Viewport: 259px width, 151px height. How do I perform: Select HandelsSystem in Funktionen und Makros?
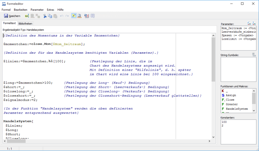pyautogui.click(x=237, y=109)
